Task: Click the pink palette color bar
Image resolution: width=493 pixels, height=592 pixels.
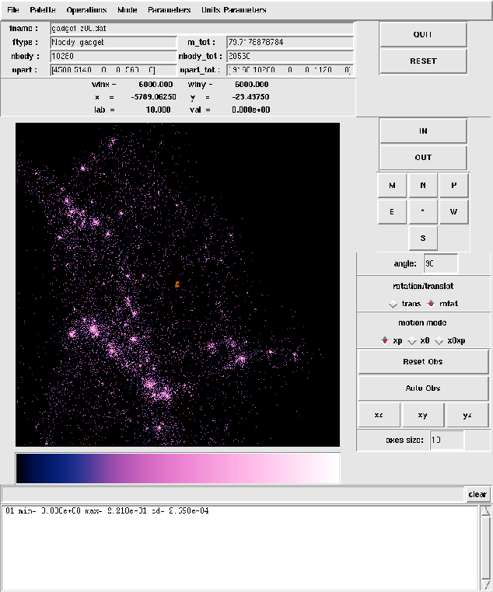Action: [x=177, y=468]
